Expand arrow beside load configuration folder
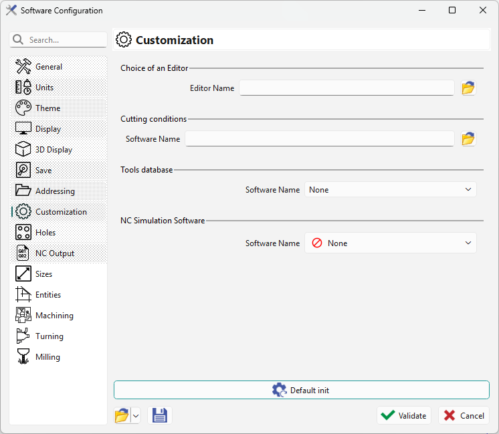This screenshot has height=434, width=499. click(x=136, y=415)
